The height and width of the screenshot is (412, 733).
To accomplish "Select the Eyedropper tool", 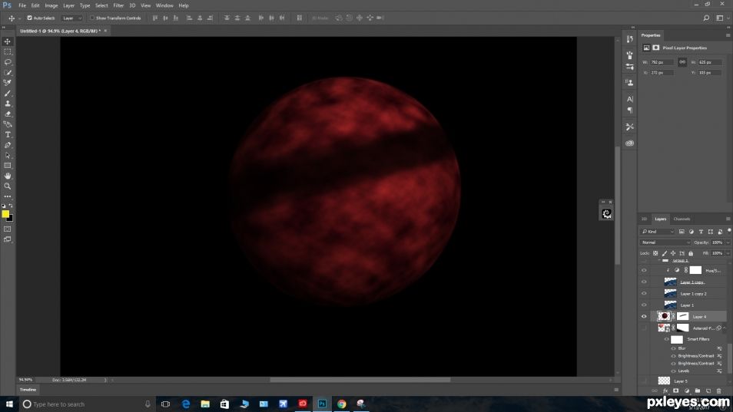I will pyautogui.click(x=8, y=83).
